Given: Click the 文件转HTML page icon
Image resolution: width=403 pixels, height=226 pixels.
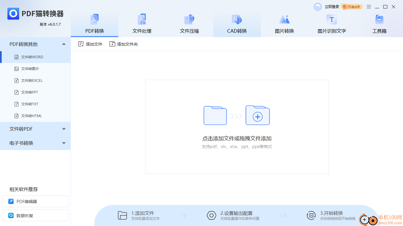Looking at the screenshot, I should pyautogui.click(x=17, y=116).
